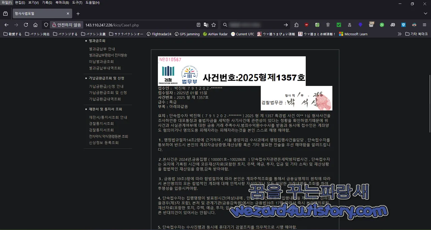
Task: Click the JS toggle extension icon
Action: click(x=393, y=25)
